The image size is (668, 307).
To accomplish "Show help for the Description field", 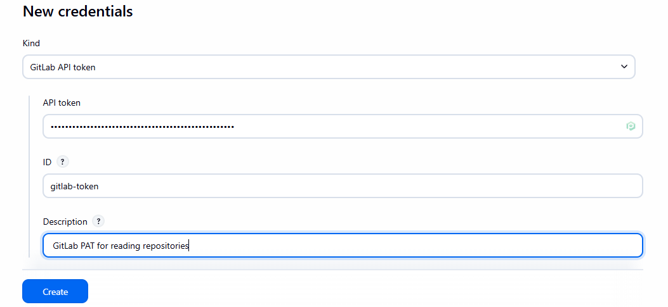I will pyautogui.click(x=98, y=222).
